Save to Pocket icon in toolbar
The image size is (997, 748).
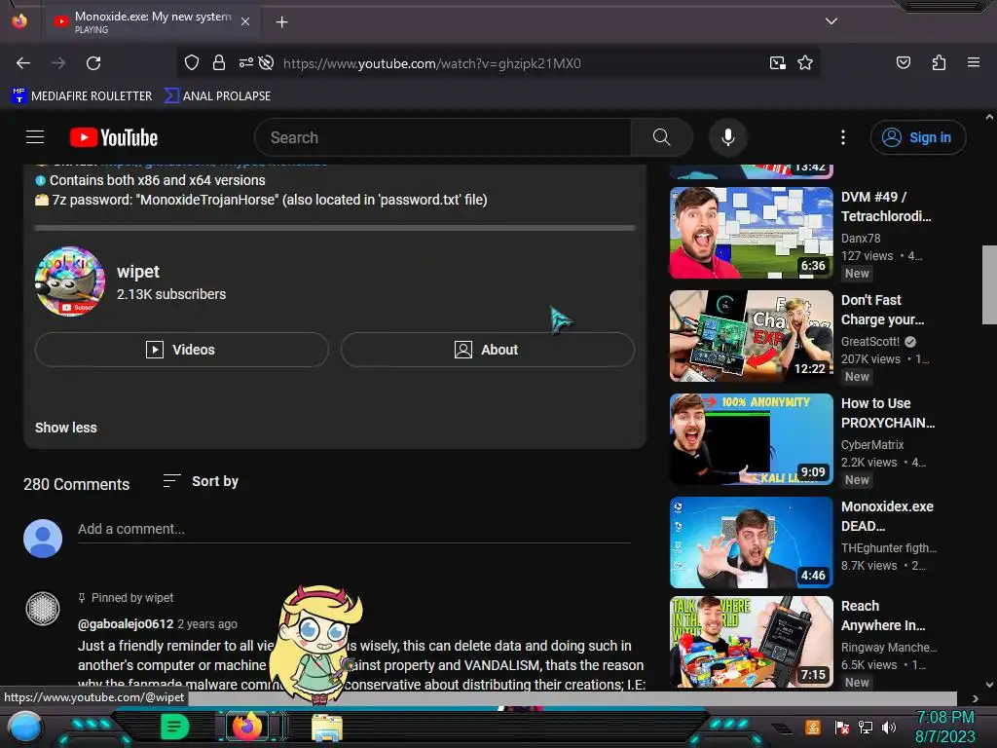(903, 63)
